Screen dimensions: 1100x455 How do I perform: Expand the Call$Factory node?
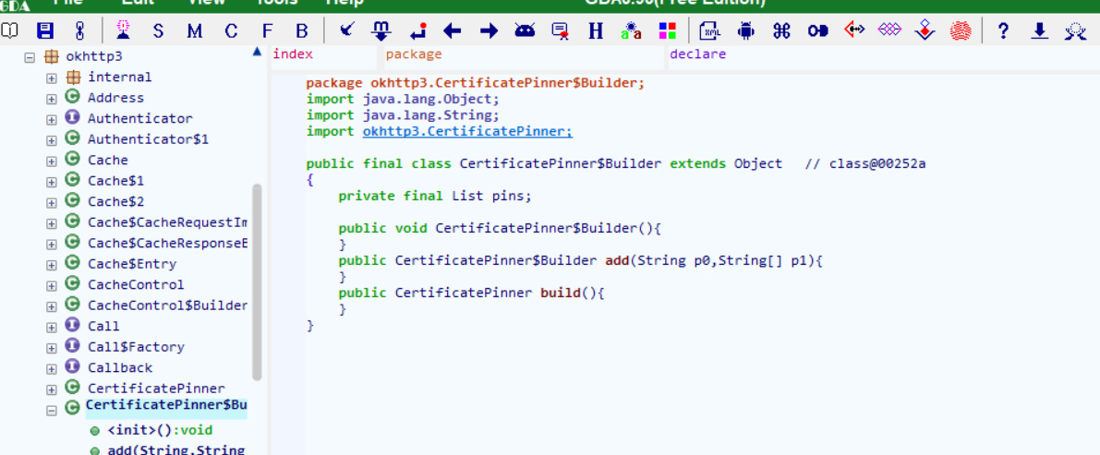click(51, 348)
